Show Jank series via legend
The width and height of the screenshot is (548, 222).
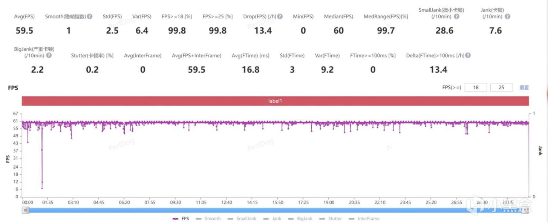point(272,219)
